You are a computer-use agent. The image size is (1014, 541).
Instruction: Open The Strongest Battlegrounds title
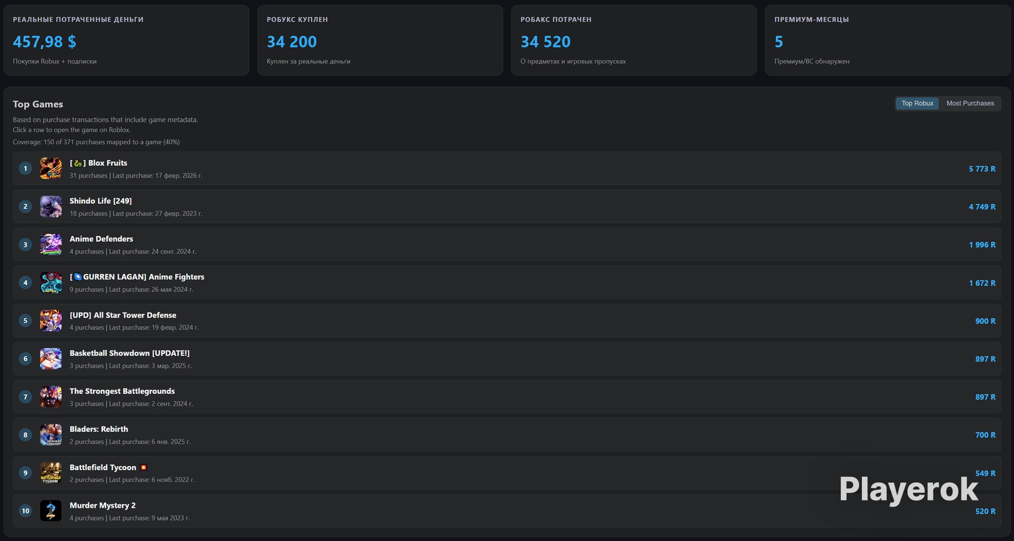(122, 391)
